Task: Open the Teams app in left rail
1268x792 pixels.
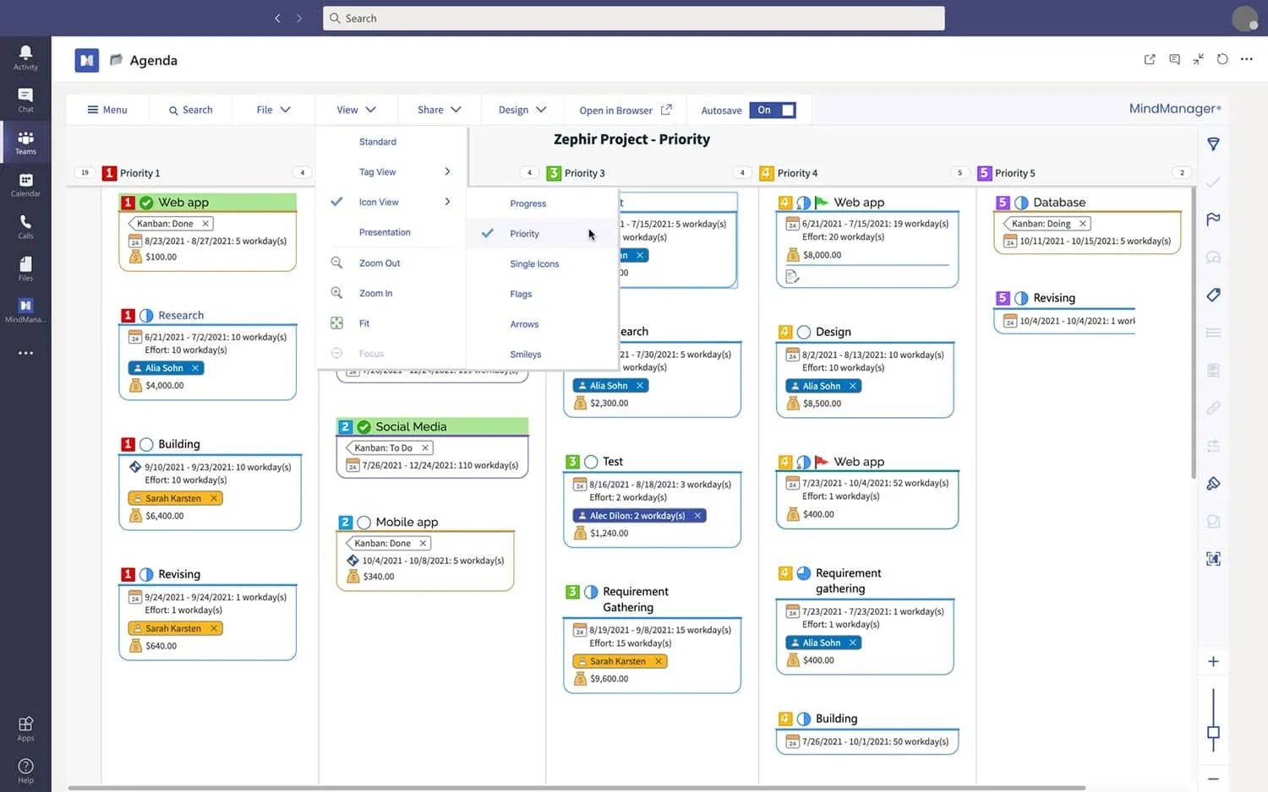Action: tap(25, 142)
